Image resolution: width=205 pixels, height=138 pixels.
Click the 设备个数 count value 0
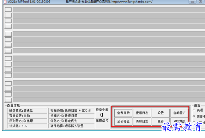click(x=102, y=115)
